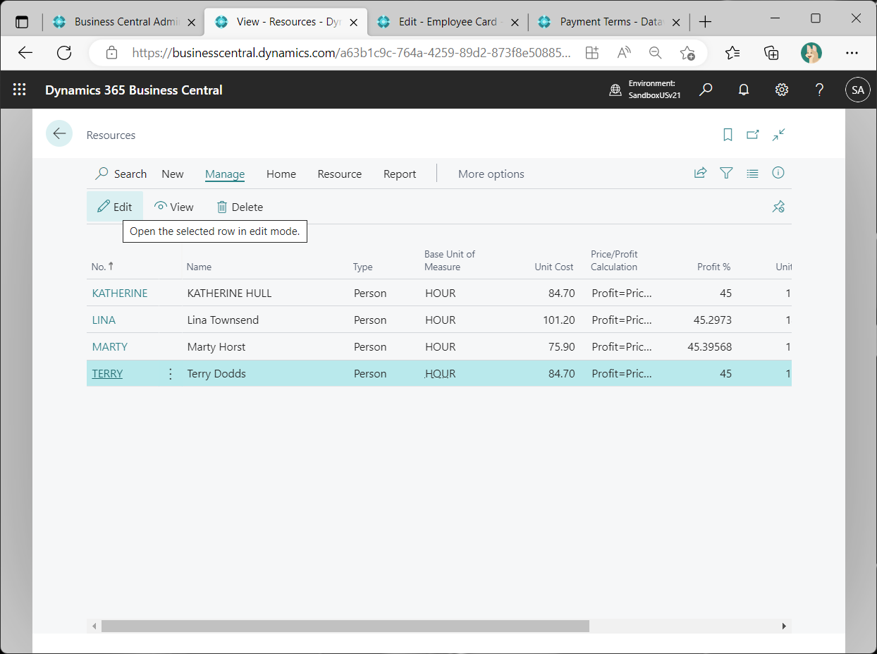
Task: Open the settings gear menu
Action: tap(781, 90)
